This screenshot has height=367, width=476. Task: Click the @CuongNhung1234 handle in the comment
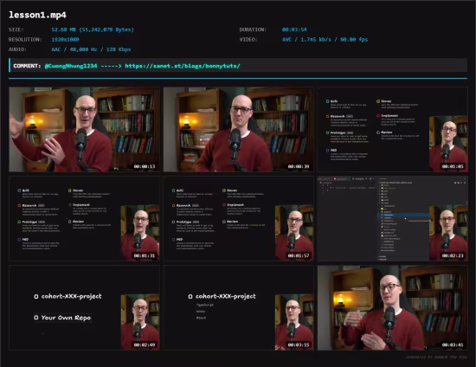pos(71,66)
